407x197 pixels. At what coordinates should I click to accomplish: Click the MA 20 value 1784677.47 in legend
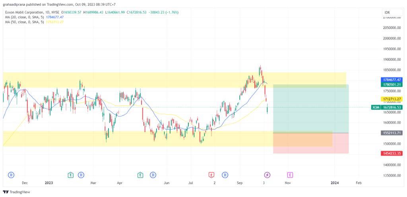[54, 17]
